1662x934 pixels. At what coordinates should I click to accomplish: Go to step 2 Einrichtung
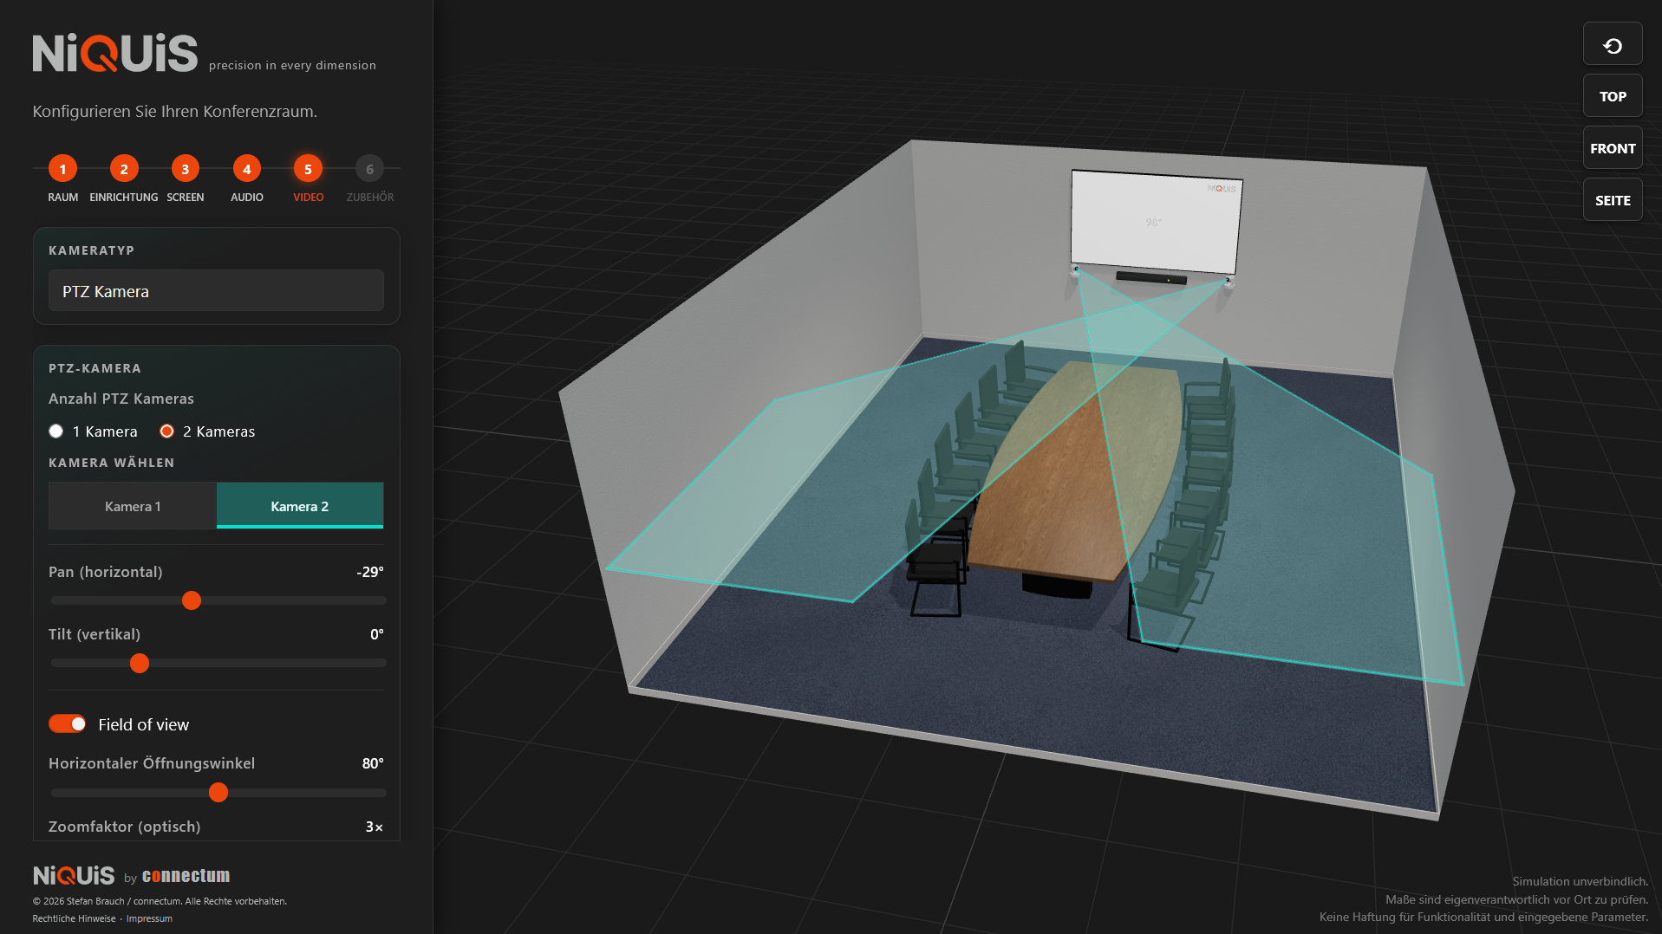[124, 169]
